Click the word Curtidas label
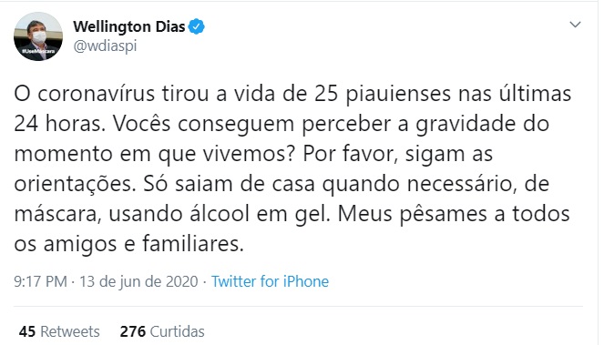The height and width of the screenshot is (345, 604). 178,331
